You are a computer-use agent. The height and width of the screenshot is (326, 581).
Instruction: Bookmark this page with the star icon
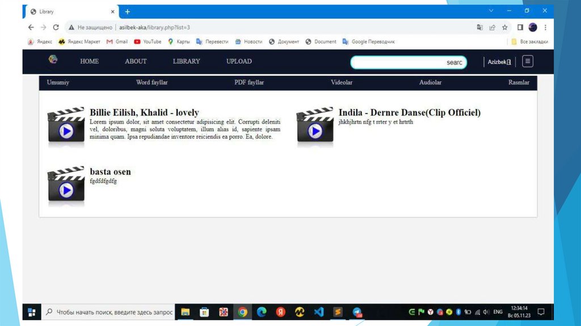click(504, 27)
